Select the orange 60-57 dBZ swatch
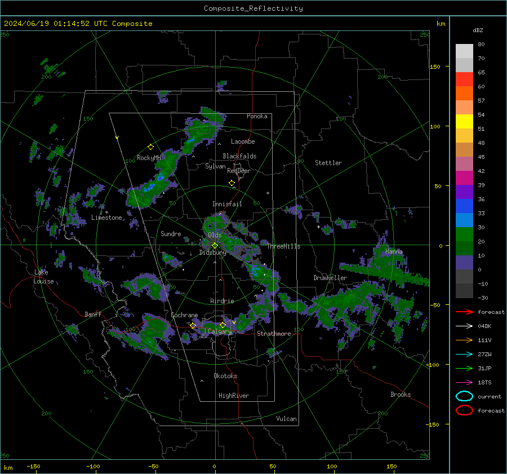The height and width of the screenshot is (474, 507). pyautogui.click(x=464, y=93)
